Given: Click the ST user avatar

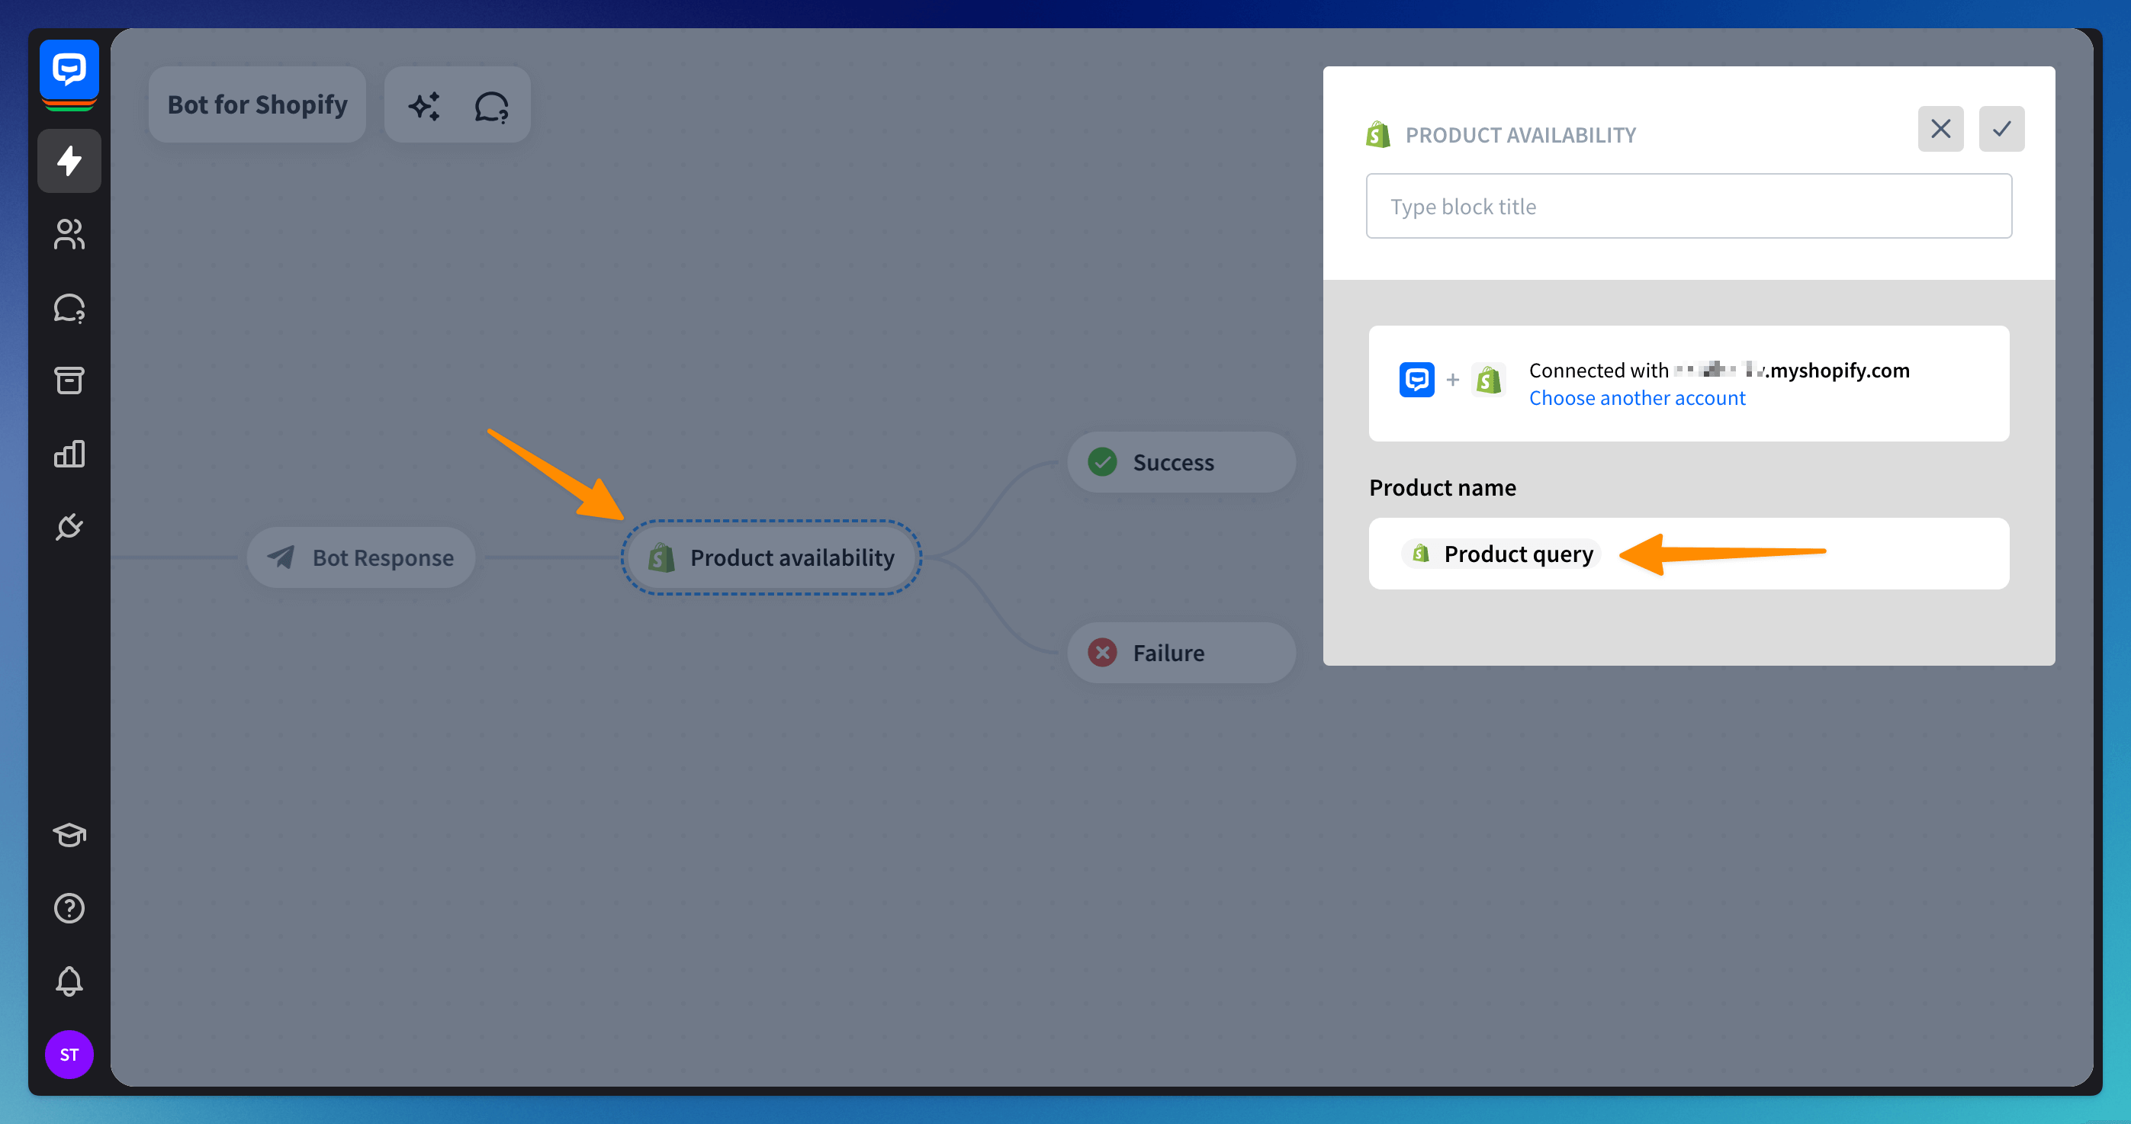Looking at the screenshot, I should [x=69, y=1055].
